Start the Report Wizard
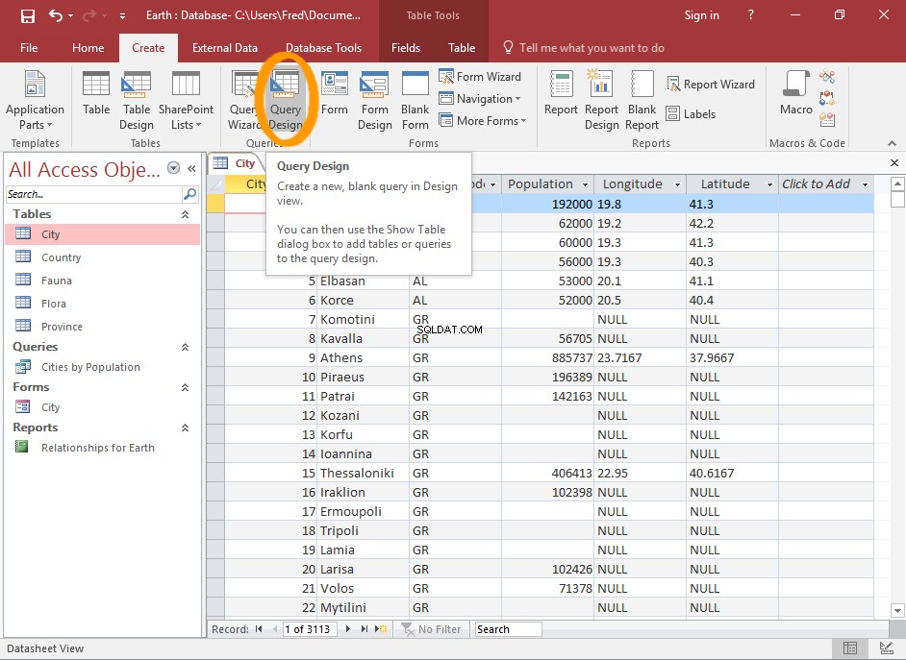 click(x=710, y=85)
